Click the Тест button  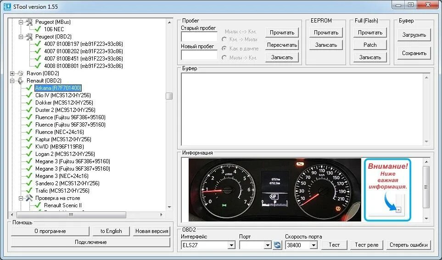334,245
